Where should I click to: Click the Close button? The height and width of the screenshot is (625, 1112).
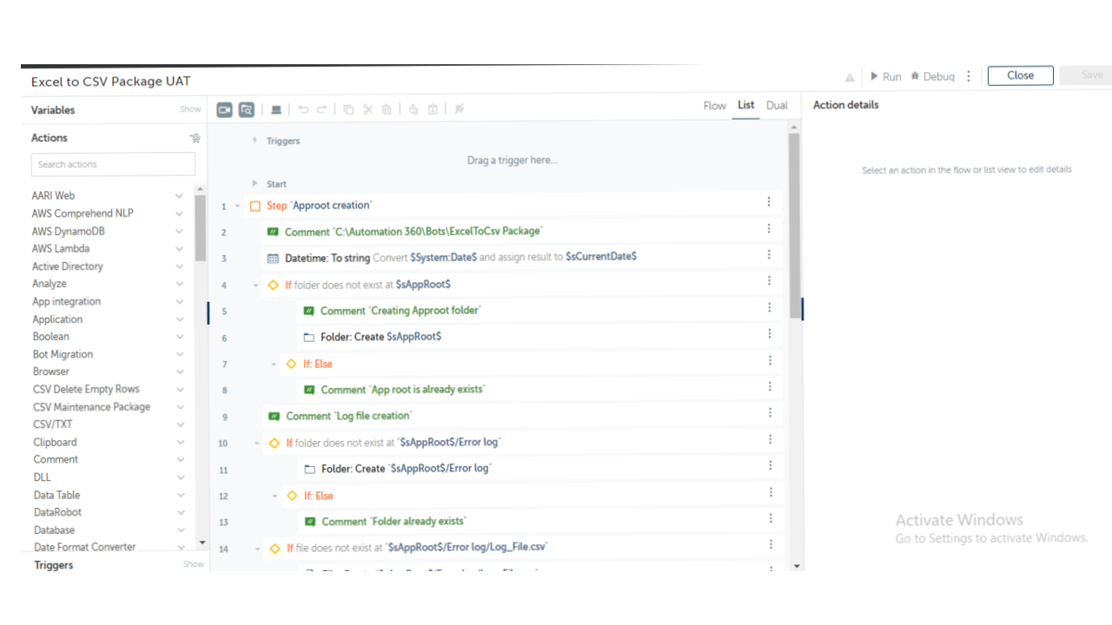(1020, 76)
